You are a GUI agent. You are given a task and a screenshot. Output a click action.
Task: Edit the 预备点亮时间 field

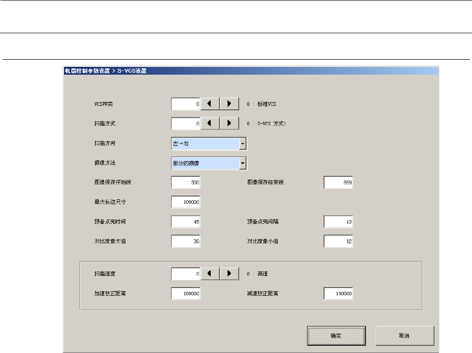pos(186,222)
